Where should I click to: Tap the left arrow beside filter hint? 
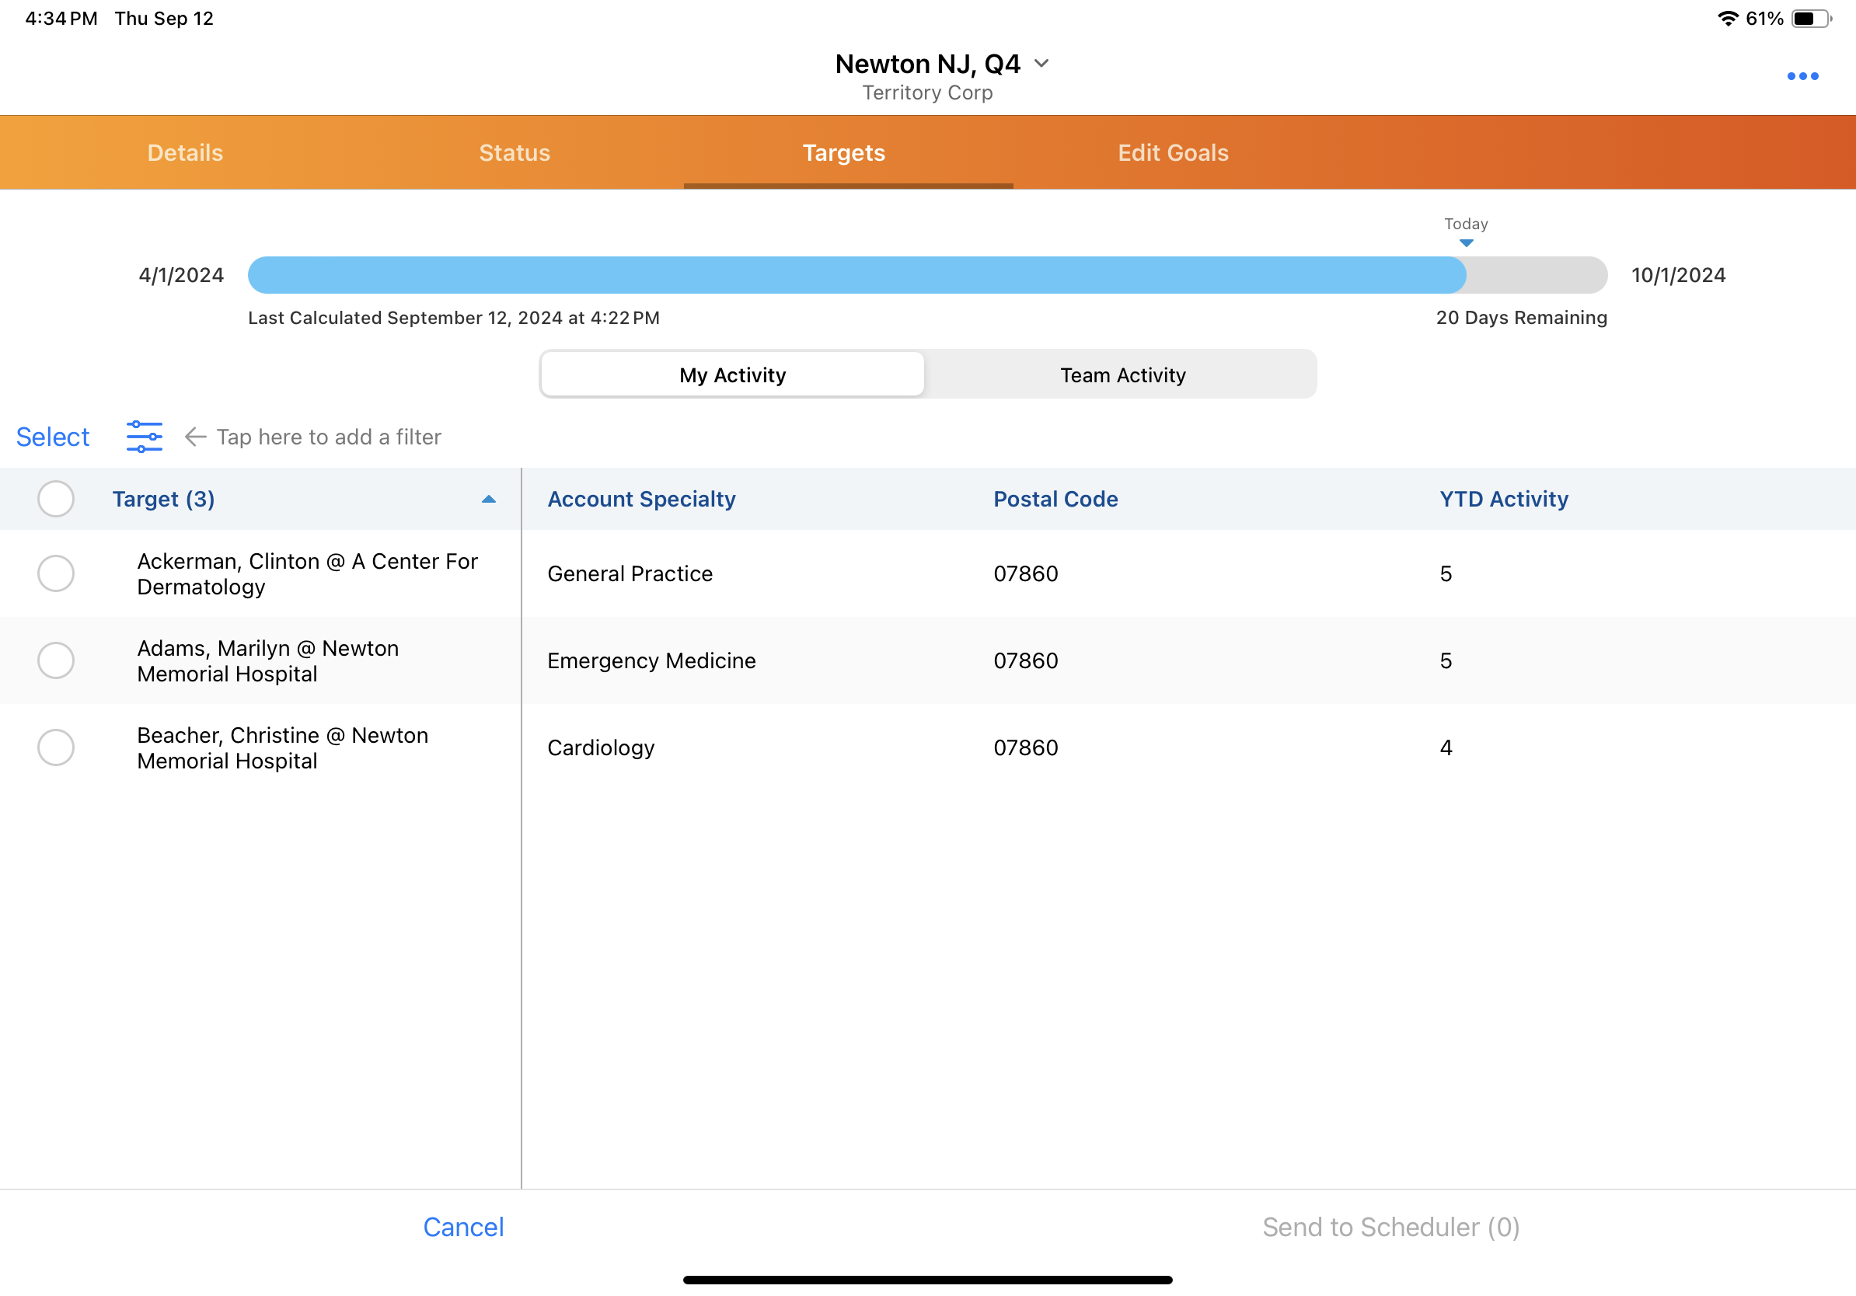point(196,437)
